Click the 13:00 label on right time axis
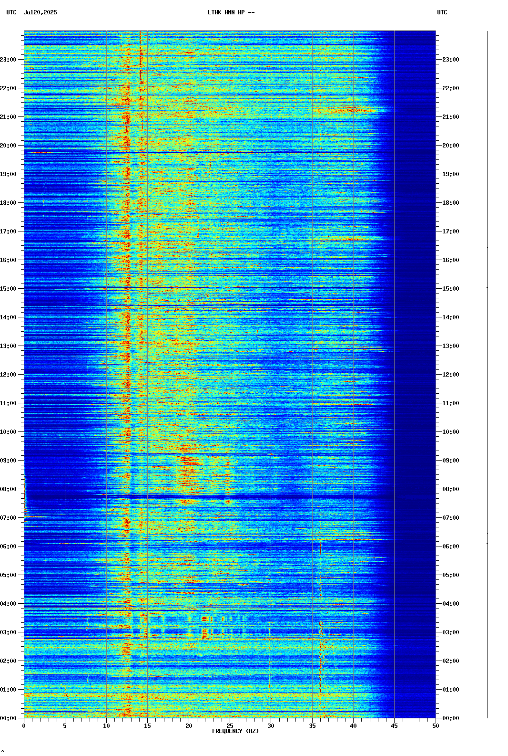This screenshot has width=508, height=756. [x=451, y=346]
